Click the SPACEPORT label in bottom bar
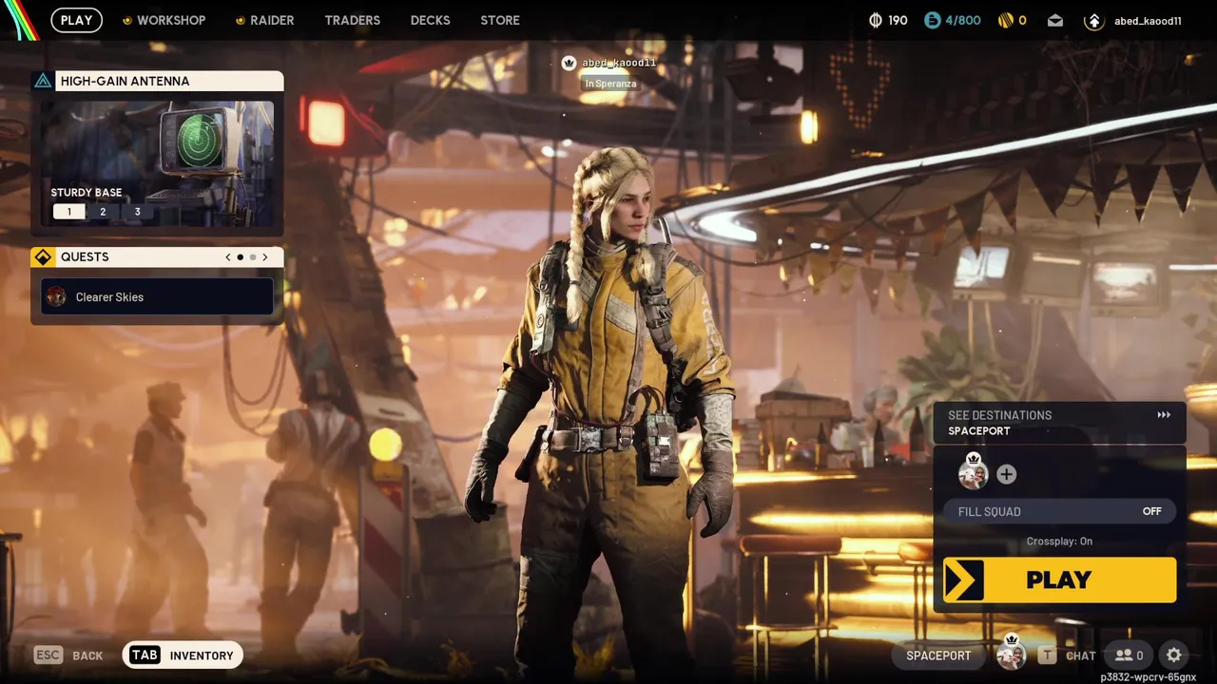 click(938, 655)
